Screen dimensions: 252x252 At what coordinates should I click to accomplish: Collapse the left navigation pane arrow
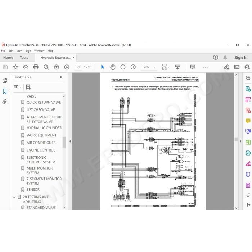click(x=70, y=141)
